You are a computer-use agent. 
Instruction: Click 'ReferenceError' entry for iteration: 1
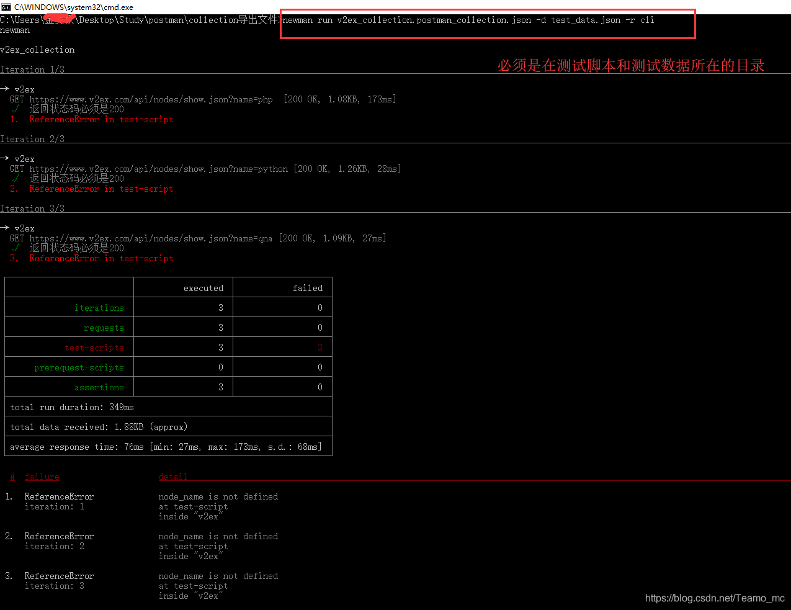[59, 496]
